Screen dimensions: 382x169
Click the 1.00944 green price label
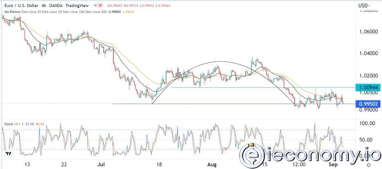368,87
